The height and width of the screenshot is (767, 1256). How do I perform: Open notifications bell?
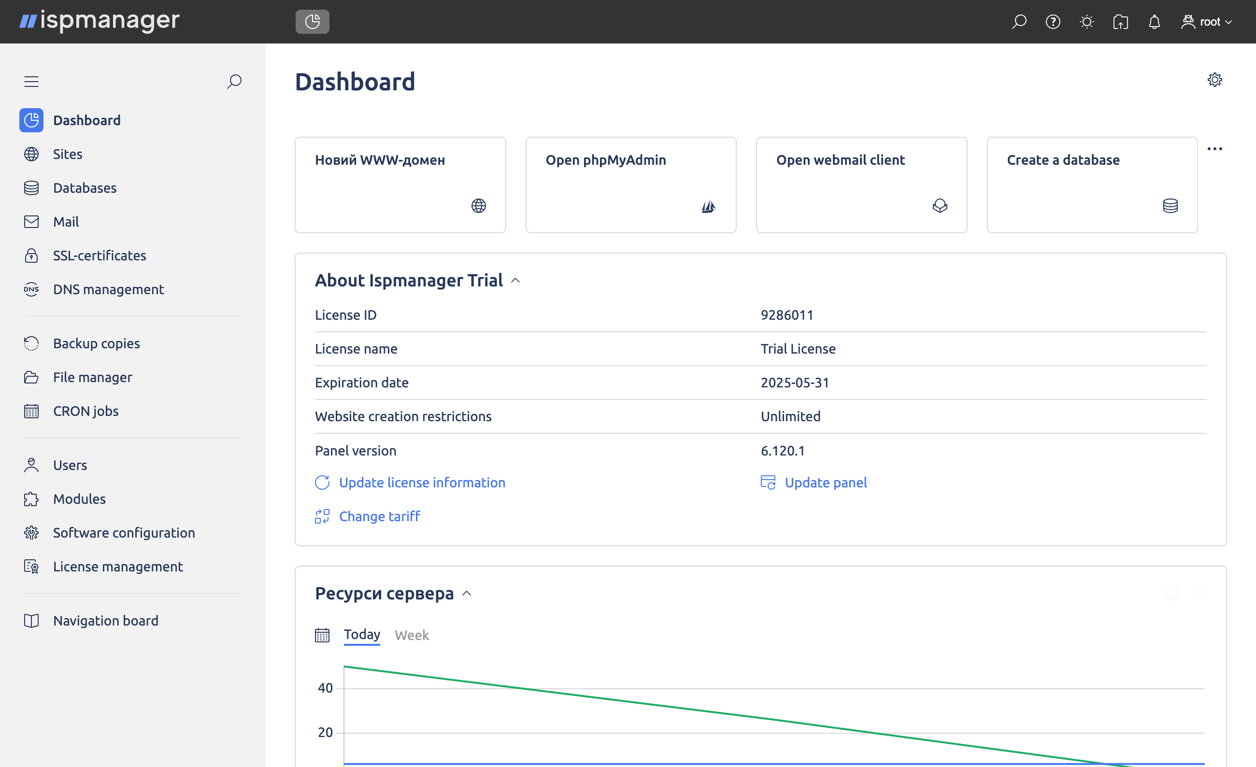1155,22
